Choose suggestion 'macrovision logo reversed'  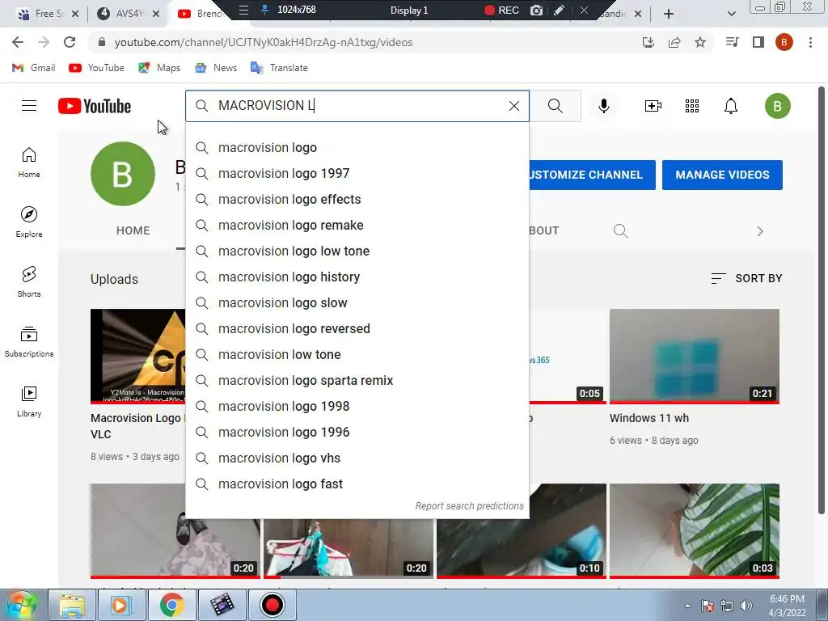[x=357, y=328]
